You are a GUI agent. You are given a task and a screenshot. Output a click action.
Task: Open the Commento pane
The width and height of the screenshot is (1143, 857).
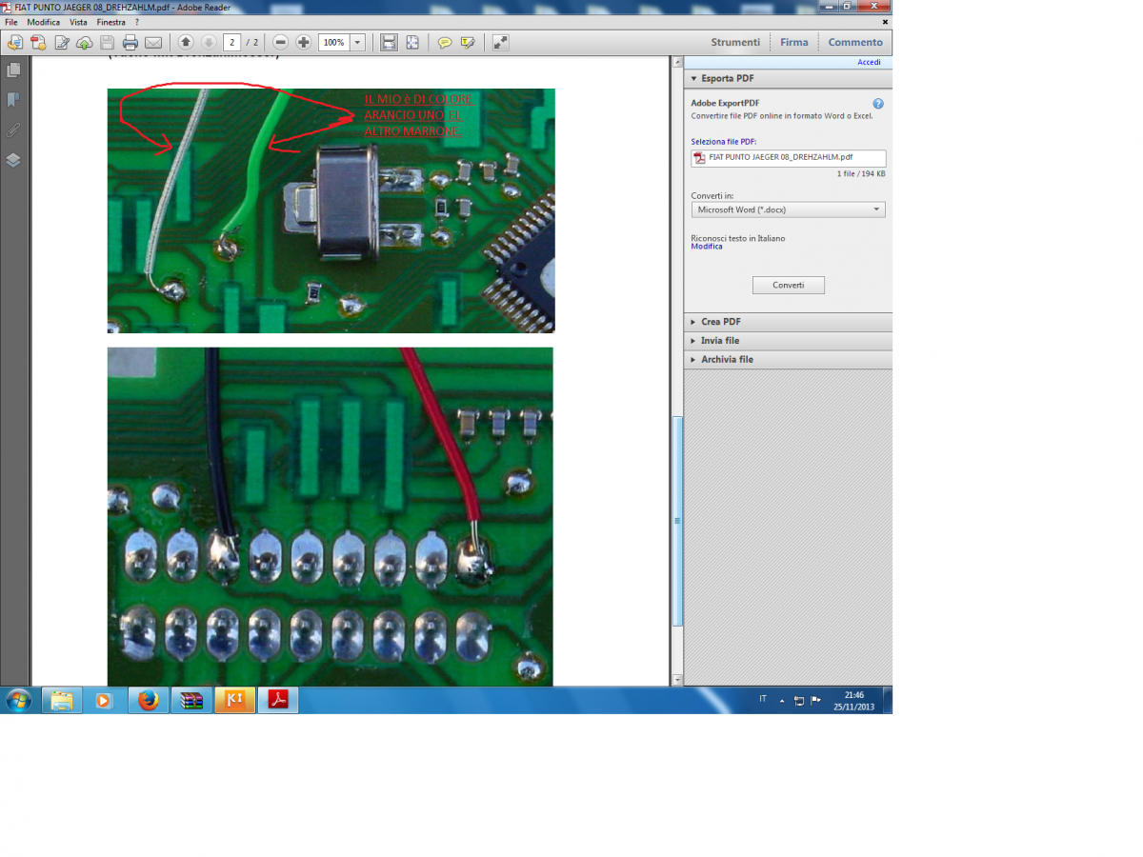coord(855,42)
